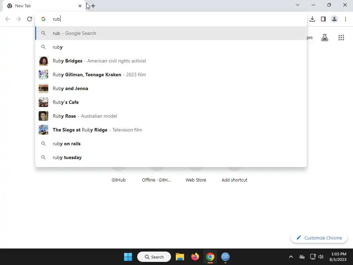This screenshot has height=265, width=353.
Task: Select the Ruby Bridges suggestion
Action: tap(171, 61)
